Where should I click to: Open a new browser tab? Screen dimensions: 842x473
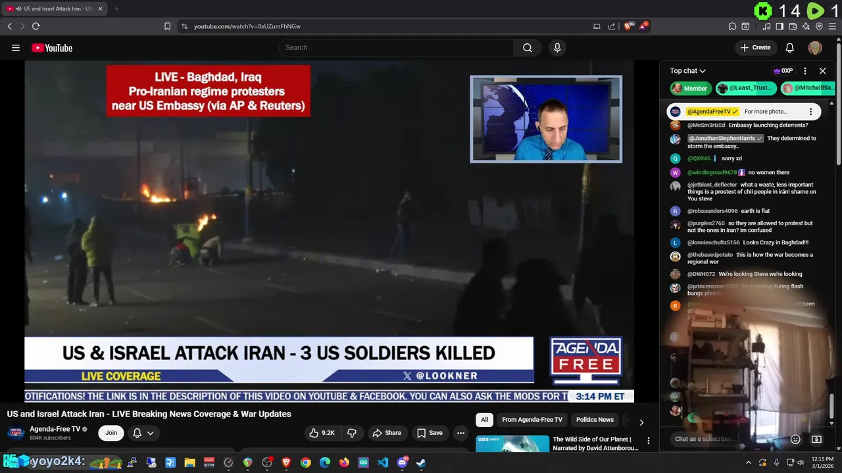[116, 9]
